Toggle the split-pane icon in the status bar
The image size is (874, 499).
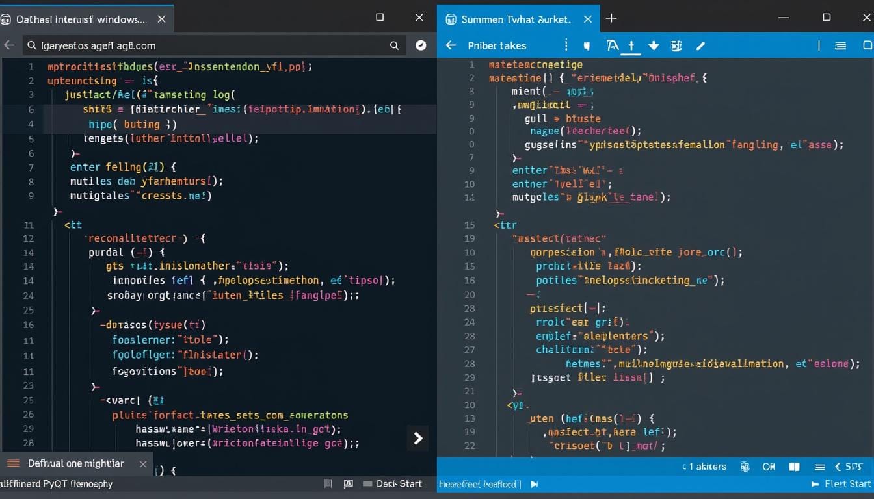(794, 467)
